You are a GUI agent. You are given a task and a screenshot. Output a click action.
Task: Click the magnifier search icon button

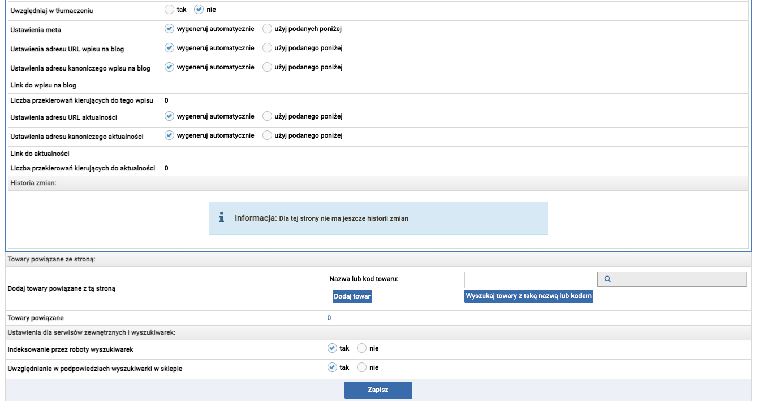[608, 279]
